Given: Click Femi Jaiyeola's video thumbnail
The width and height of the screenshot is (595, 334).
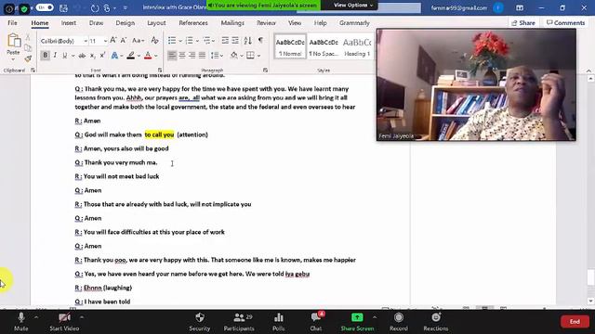Looking at the screenshot, I should coord(476,84).
